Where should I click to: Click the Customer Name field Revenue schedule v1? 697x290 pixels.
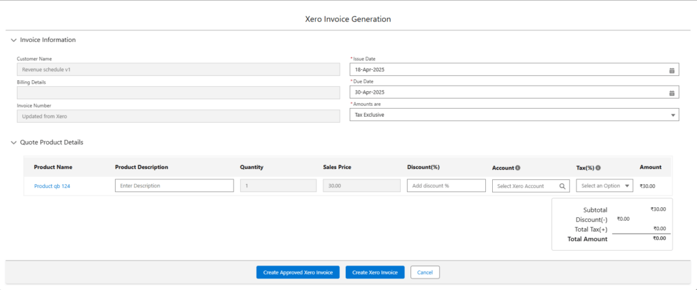(x=178, y=70)
